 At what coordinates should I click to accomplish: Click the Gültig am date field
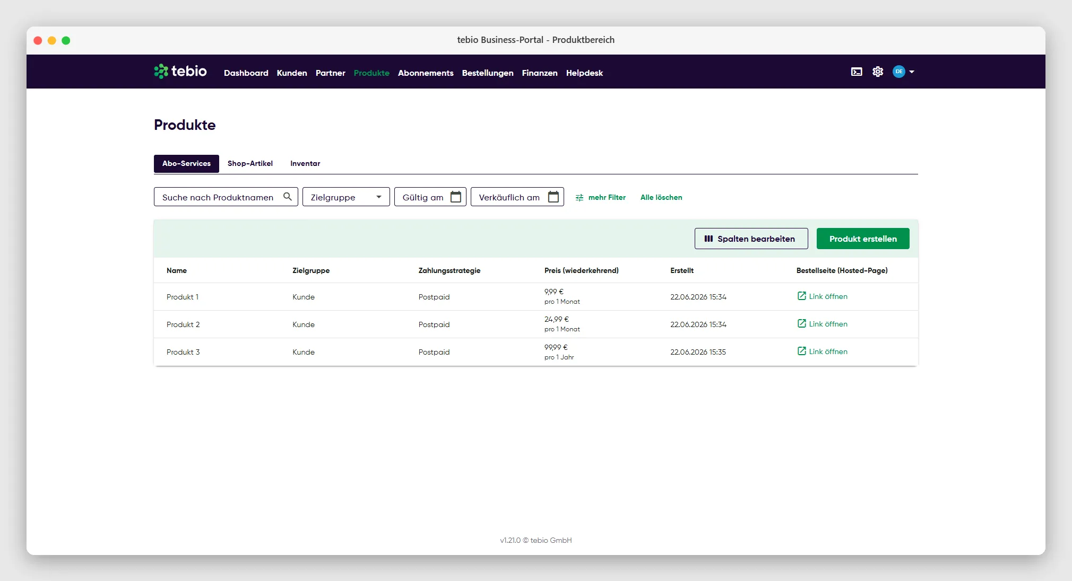pos(430,197)
